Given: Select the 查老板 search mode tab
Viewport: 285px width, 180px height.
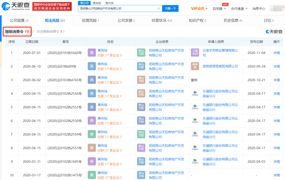Looking at the screenshot, I should 97,3.
